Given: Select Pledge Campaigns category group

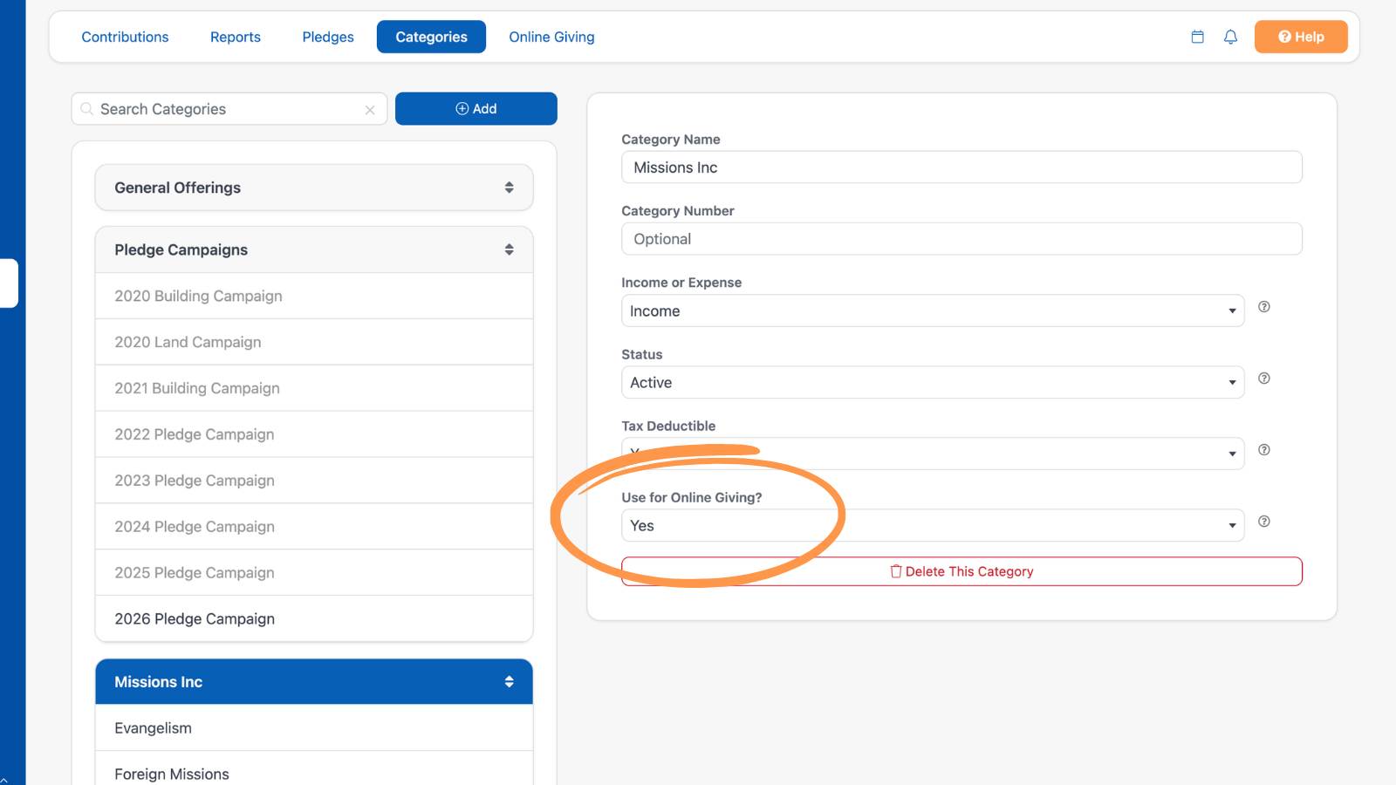Looking at the screenshot, I should [314, 249].
